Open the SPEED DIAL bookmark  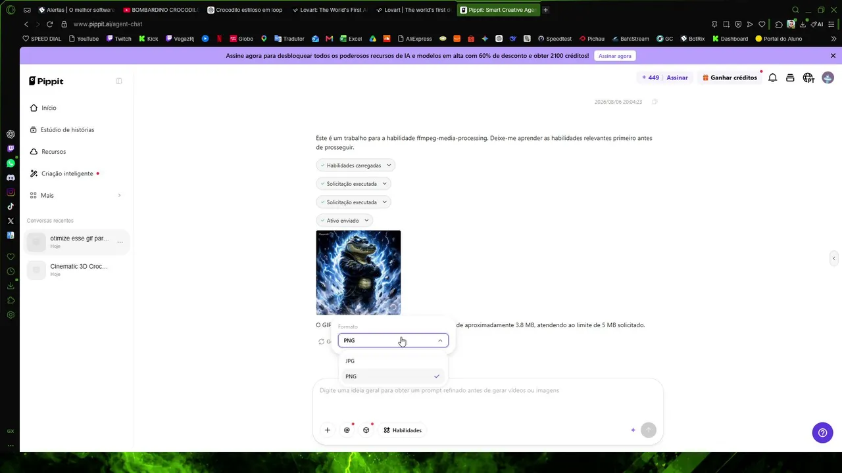(42, 39)
